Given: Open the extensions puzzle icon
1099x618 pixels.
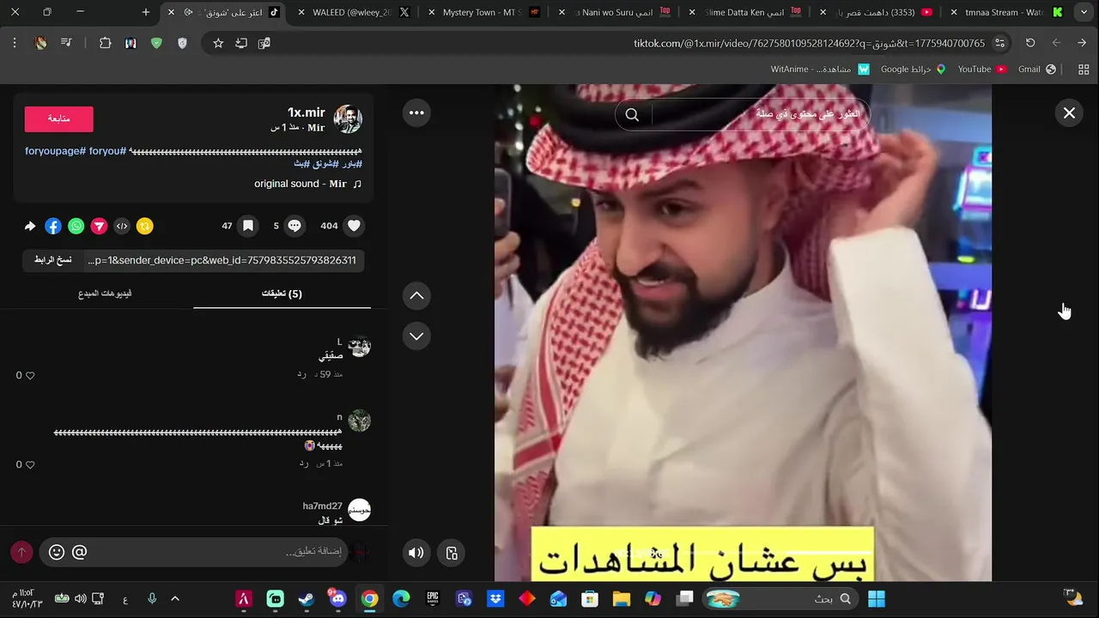Looking at the screenshot, I should pyautogui.click(x=105, y=43).
